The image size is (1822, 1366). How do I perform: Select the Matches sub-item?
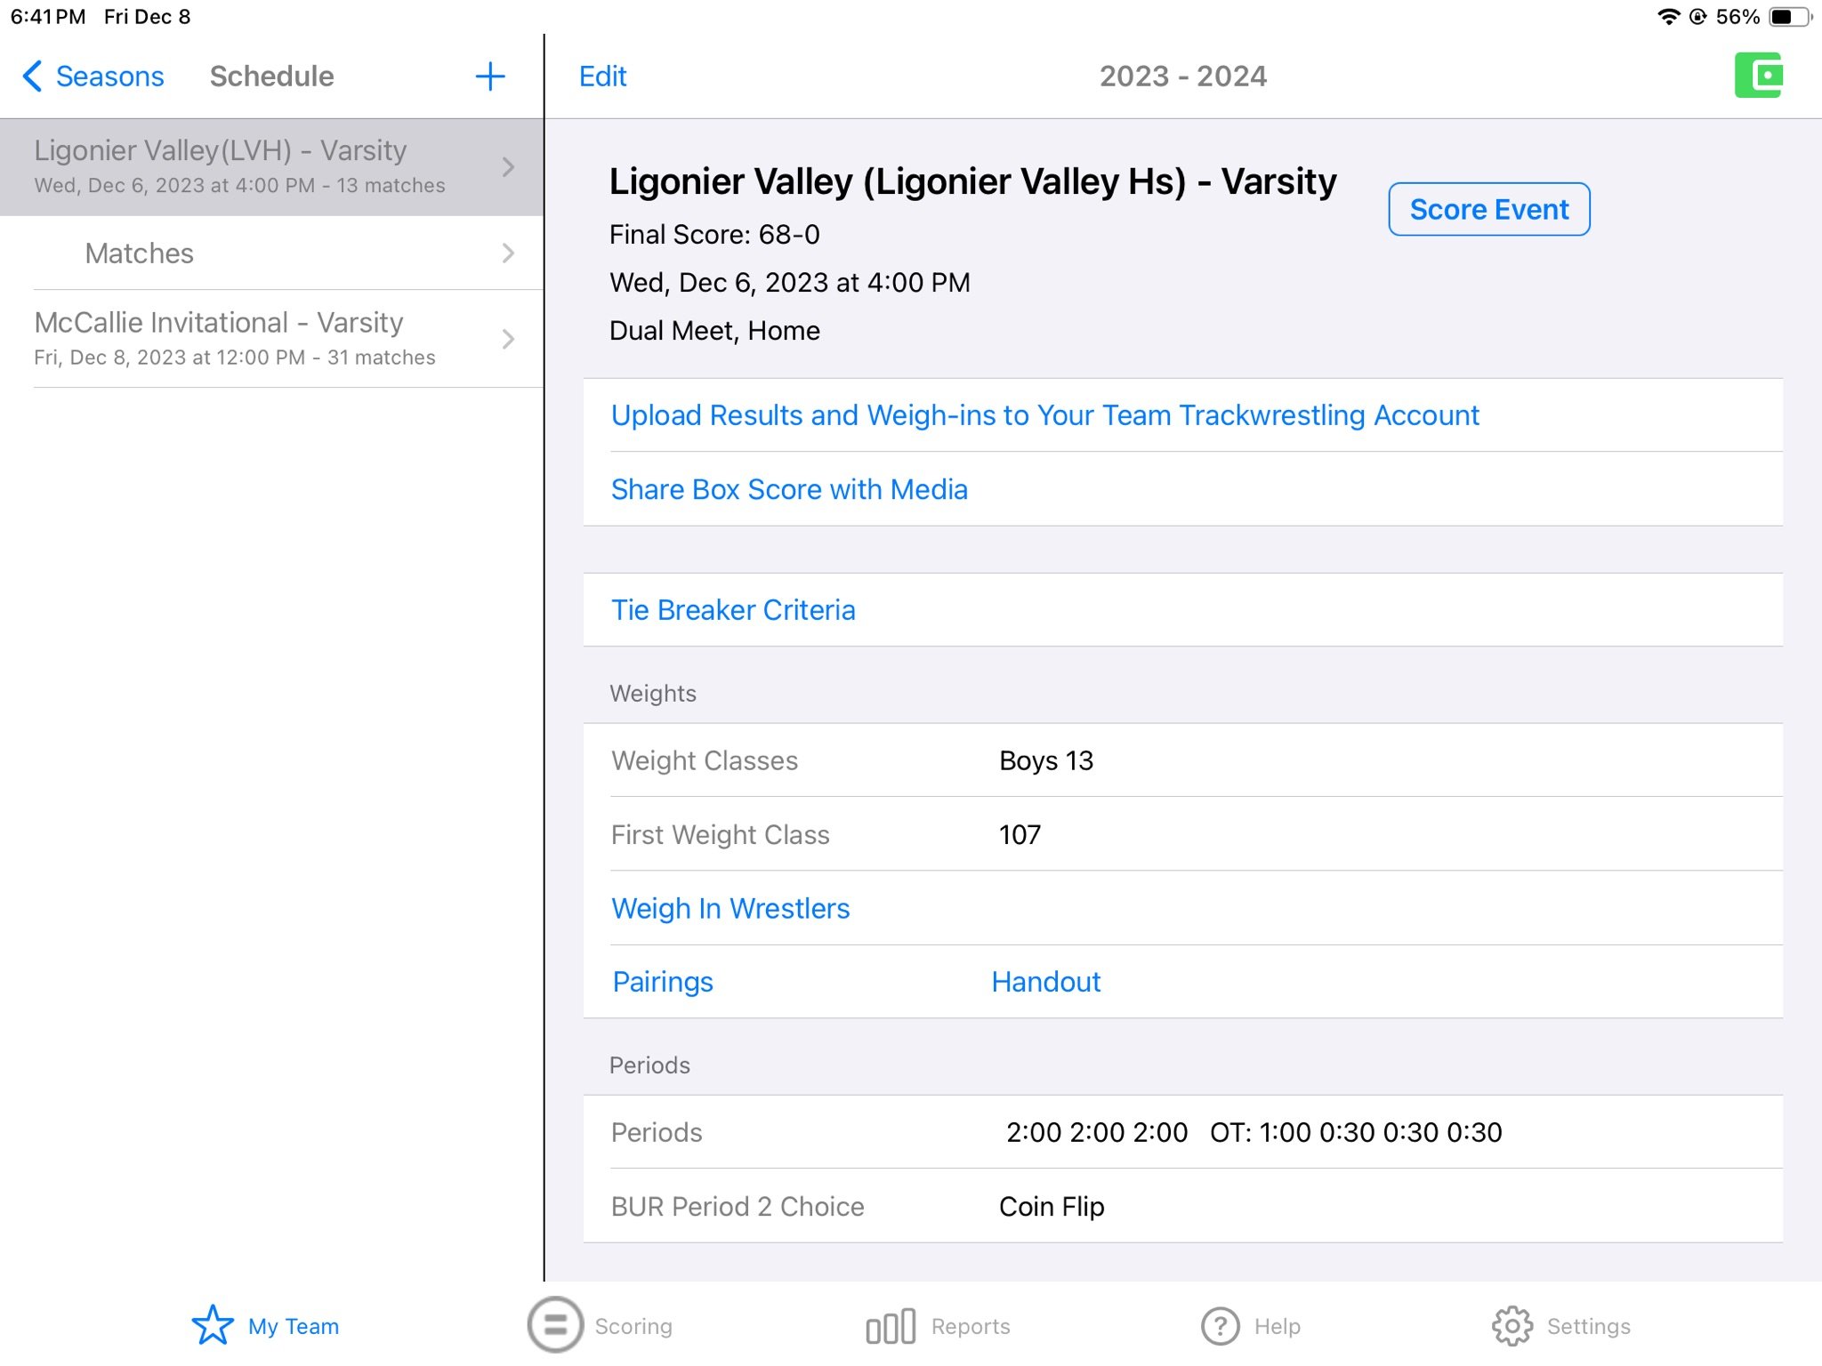pos(271,253)
